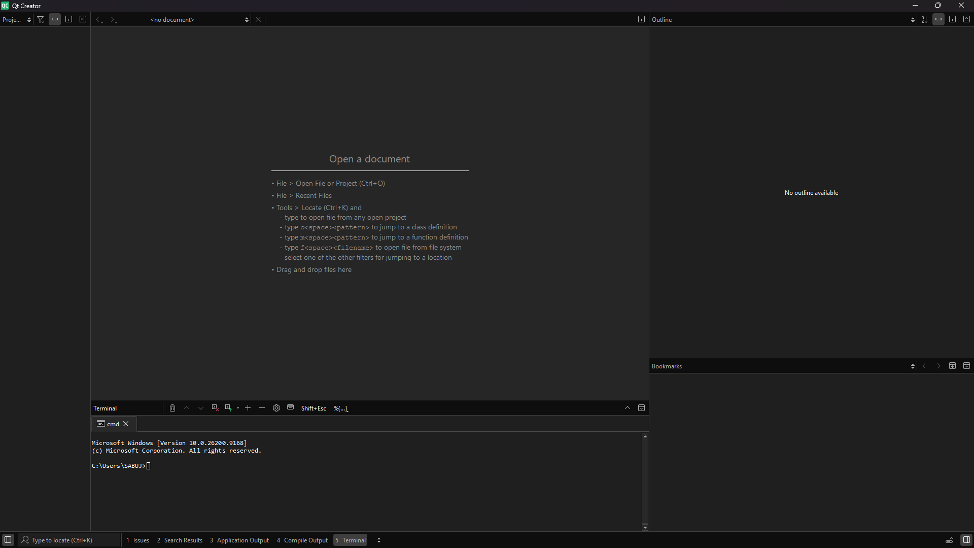Image resolution: width=974 pixels, height=548 pixels.
Task: Switch to the Compile Output pane
Action: 302,540
